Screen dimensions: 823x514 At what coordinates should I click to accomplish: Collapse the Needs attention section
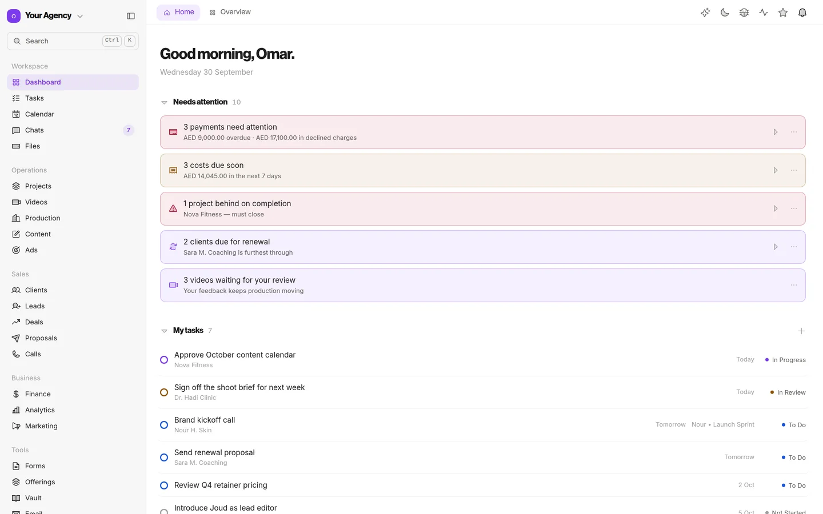[x=164, y=103]
